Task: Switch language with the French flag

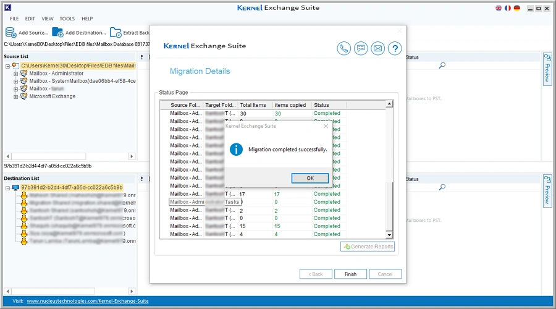Action: 508,8
